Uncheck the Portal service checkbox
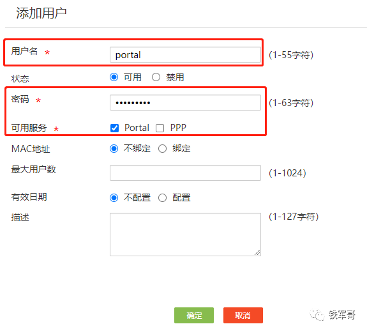The image size is (367, 331). pos(114,128)
